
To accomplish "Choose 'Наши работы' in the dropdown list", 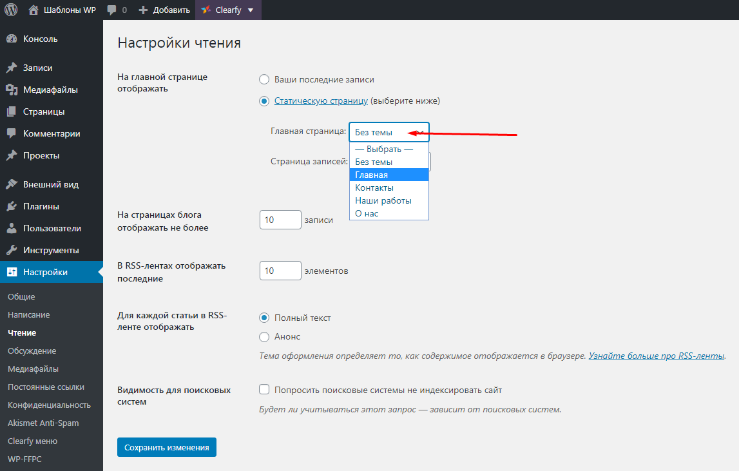I will pyautogui.click(x=383, y=200).
